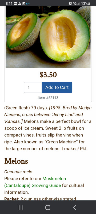Tap the picture notification icon in status bar
The height and width of the screenshot is (214, 96).
point(23,3)
